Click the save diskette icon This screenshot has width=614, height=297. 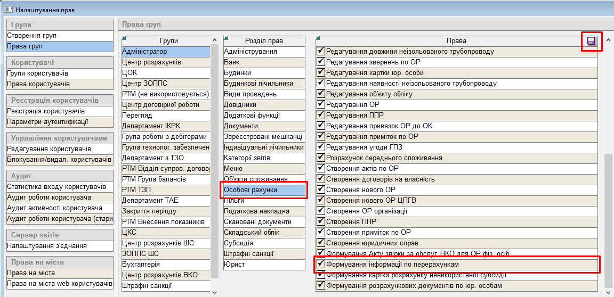click(591, 42)
